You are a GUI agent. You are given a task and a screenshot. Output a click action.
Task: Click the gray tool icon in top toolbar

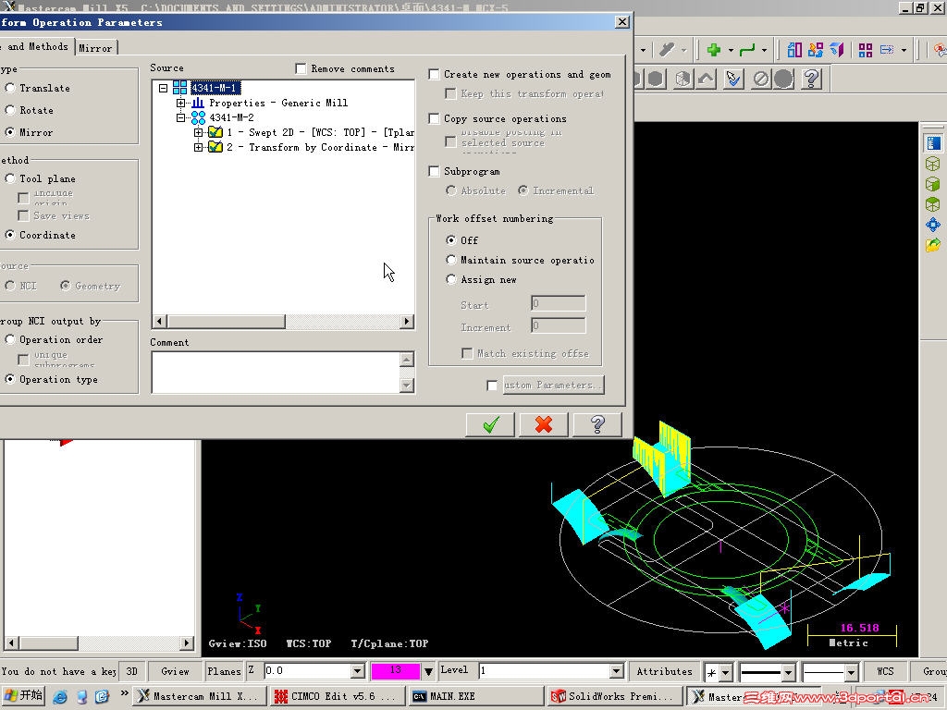pyautogui.click(x=667, y=50)
